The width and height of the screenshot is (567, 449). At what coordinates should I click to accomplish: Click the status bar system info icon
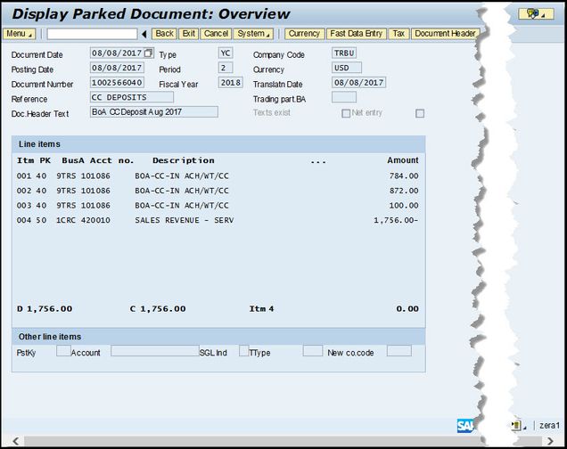[518, 426]
